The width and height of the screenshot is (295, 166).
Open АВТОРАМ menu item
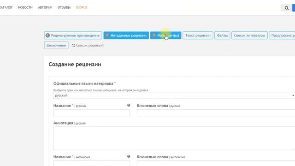[x=45, y=7]
